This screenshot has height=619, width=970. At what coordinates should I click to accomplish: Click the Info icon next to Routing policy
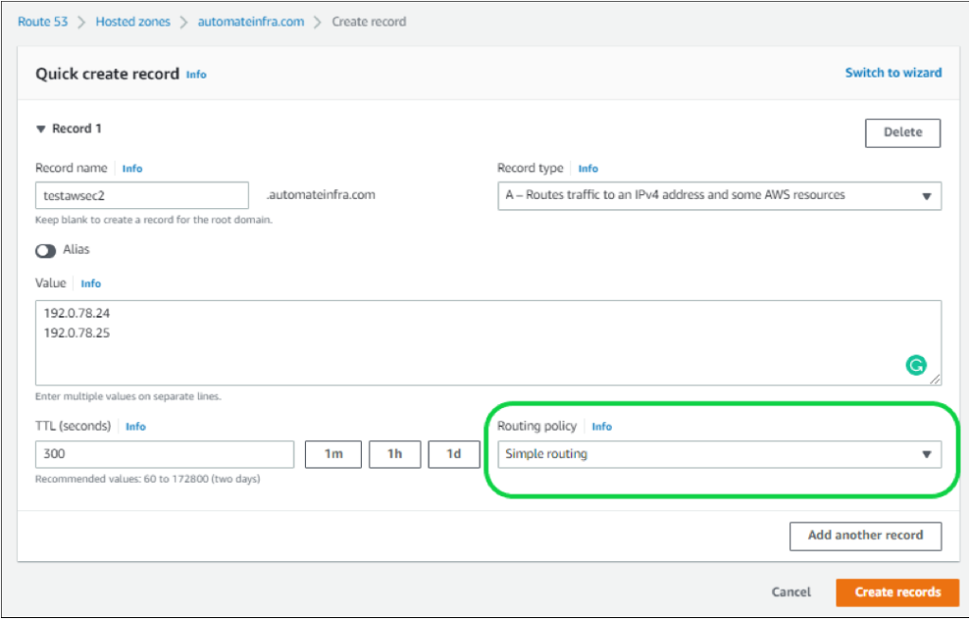point(602,426)
